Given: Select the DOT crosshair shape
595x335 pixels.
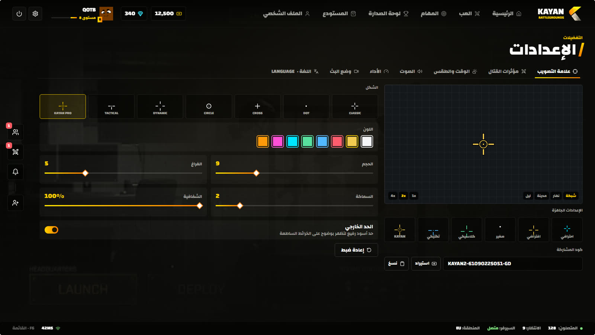Looking at the screenshot, I should click(x=306, y=106).
